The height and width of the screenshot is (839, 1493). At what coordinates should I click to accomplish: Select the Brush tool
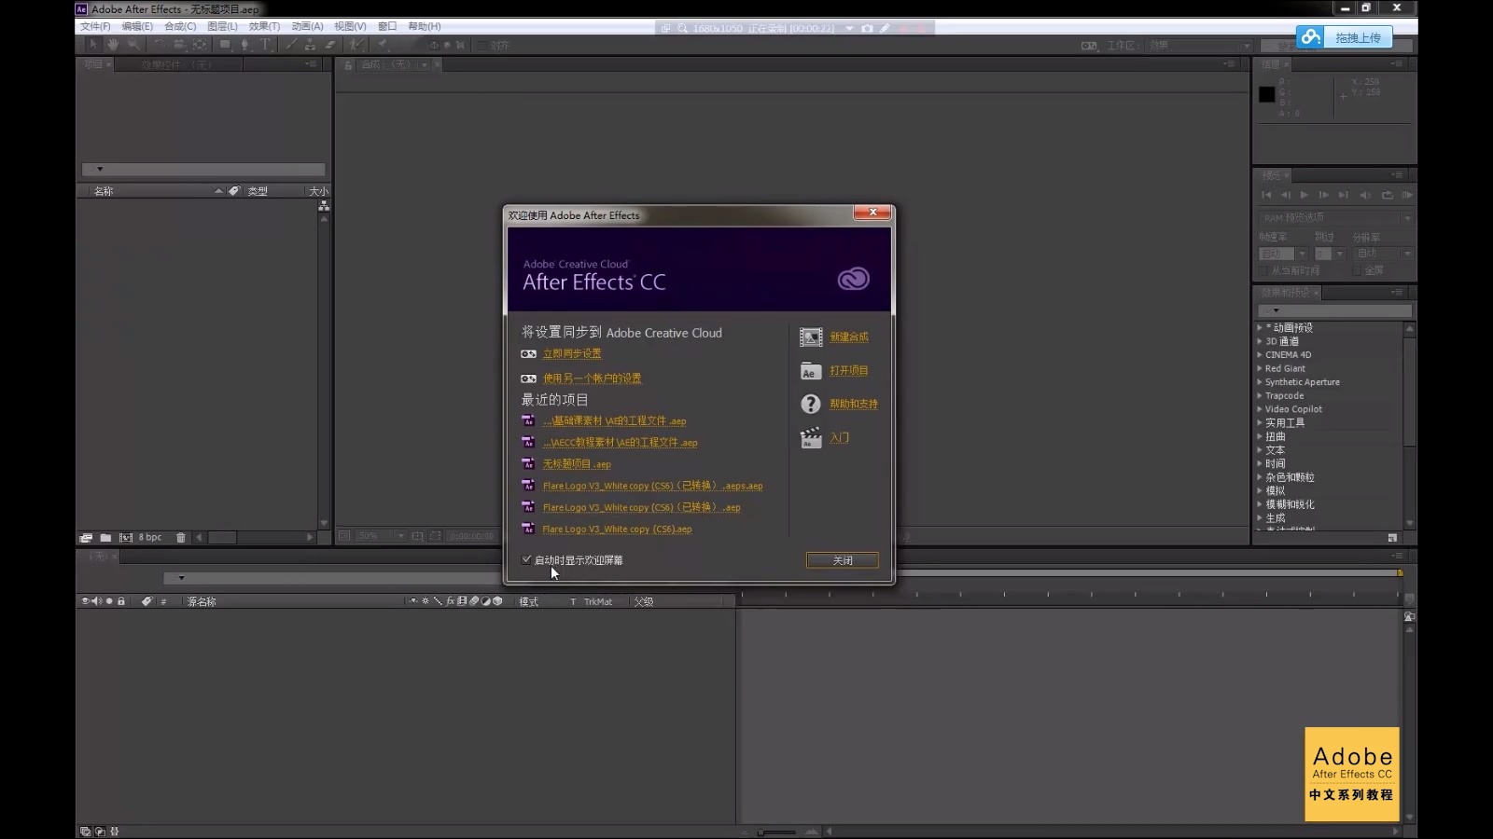pos(291,44)
